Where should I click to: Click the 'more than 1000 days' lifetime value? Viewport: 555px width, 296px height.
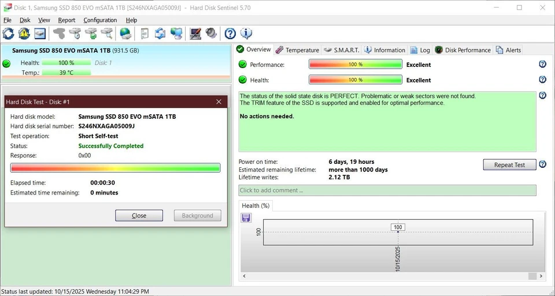[358, 170]
